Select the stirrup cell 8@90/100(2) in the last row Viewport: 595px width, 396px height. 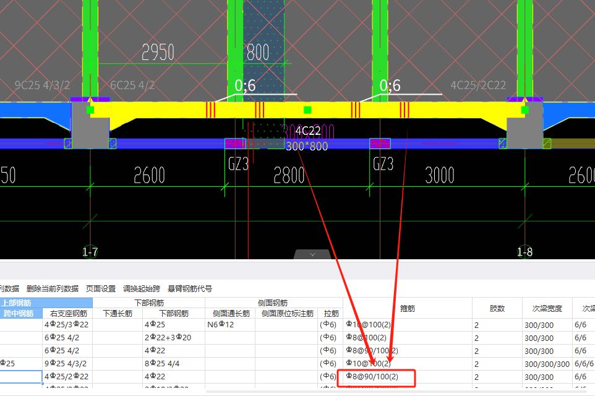[408, 377]
